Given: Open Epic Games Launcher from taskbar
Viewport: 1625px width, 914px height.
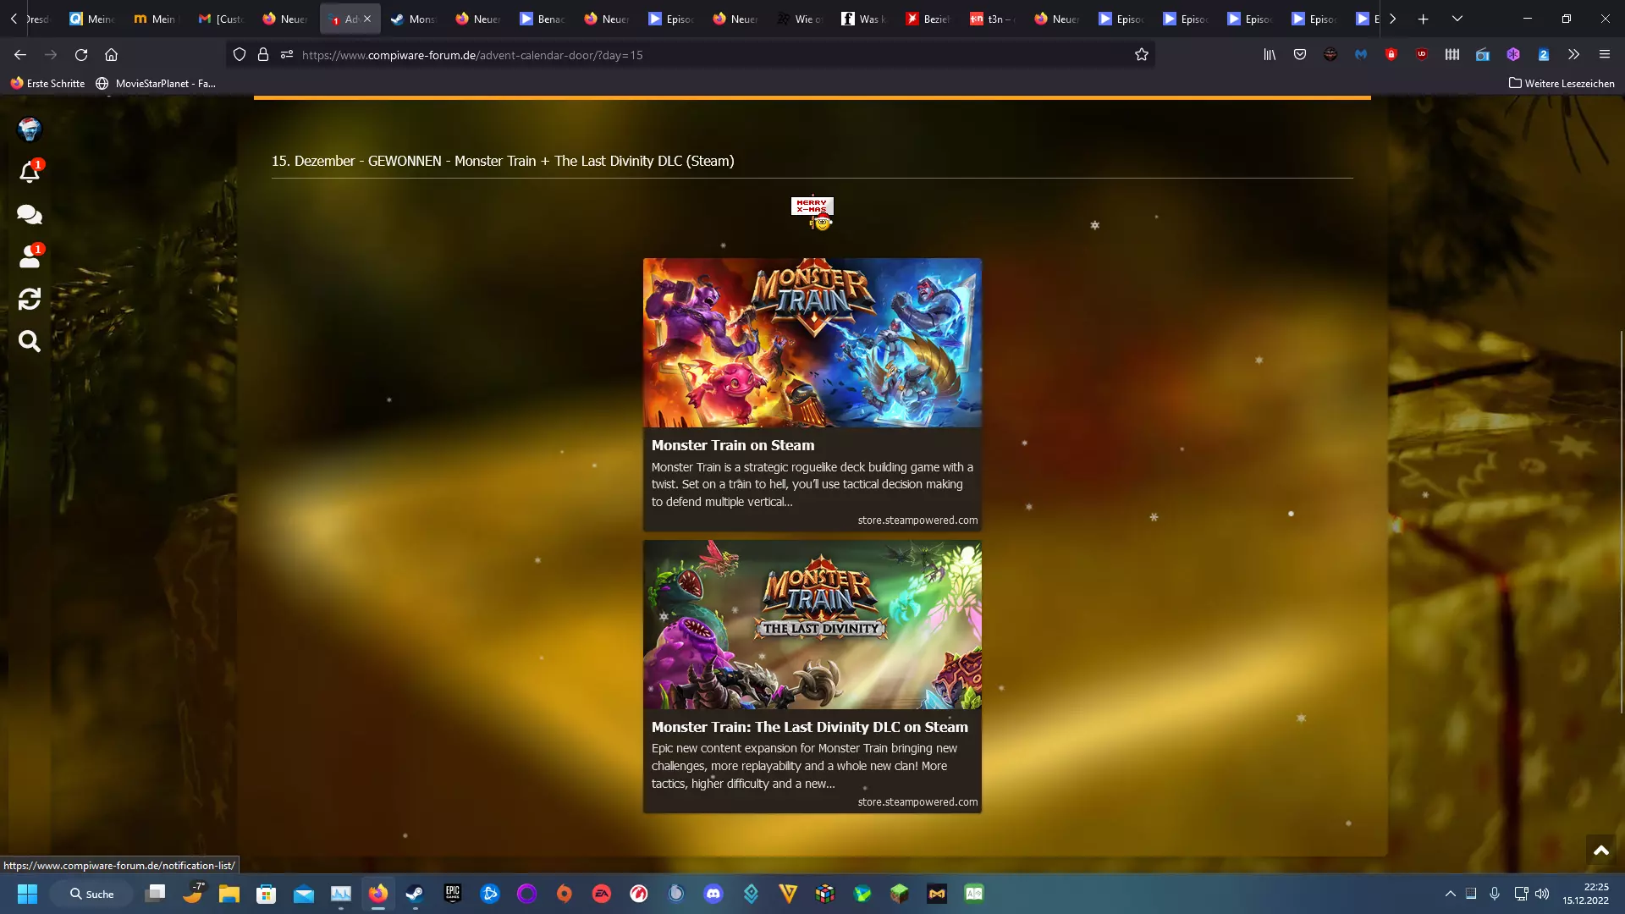Looking at the screenshot, I should pyautogui.click(x=452, y=894).
